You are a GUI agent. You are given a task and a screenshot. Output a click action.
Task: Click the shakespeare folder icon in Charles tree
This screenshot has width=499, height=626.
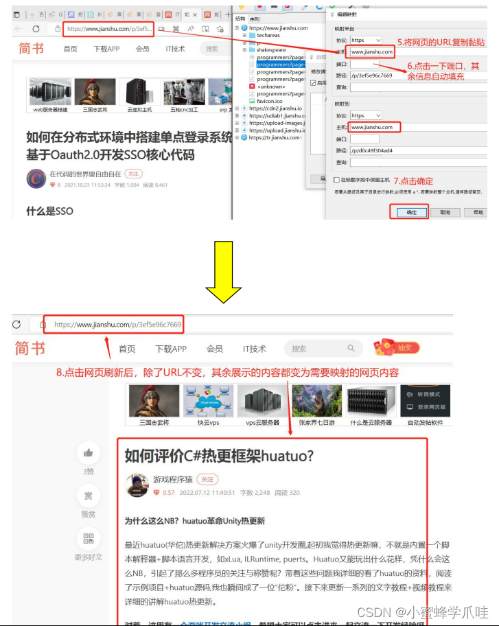tap(252, 50)
